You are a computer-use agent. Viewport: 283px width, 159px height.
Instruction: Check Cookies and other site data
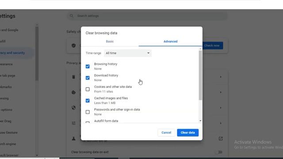(88, 89)
